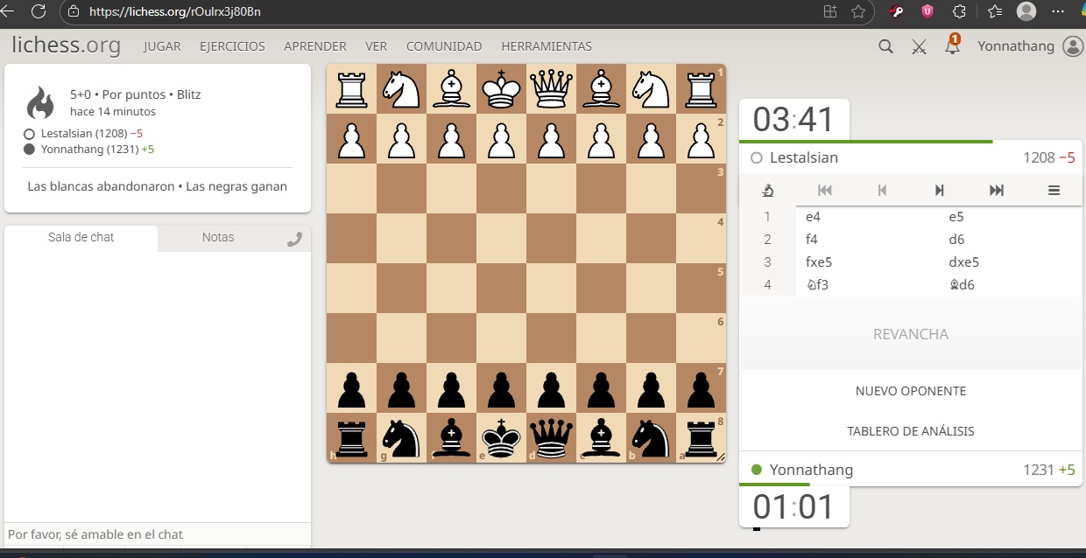Bookmark this page with the star icon

[x=858, y=12]
